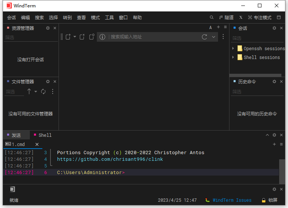Viewport: 288px width, 208px height.
Task: Add a new shell tab in the bottom pane
Action: [274, 144]
